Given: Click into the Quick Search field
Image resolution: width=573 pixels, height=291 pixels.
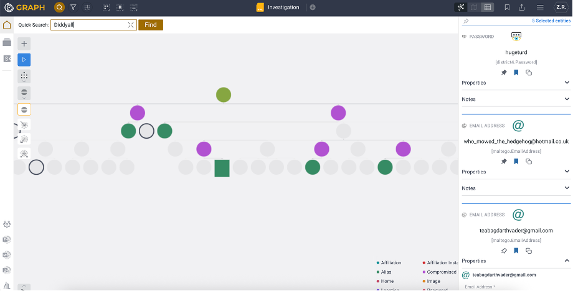Looking at the screenshot, I should 93,25.
